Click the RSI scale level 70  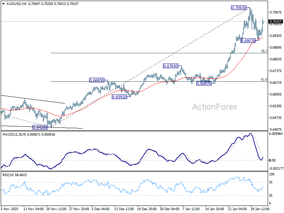click(271, 182)
